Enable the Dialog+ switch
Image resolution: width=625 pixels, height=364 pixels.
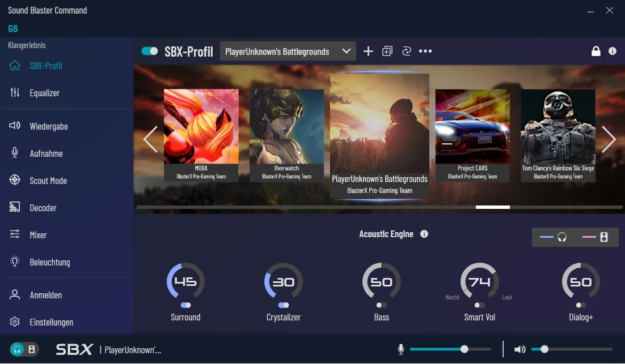(581, 305)
